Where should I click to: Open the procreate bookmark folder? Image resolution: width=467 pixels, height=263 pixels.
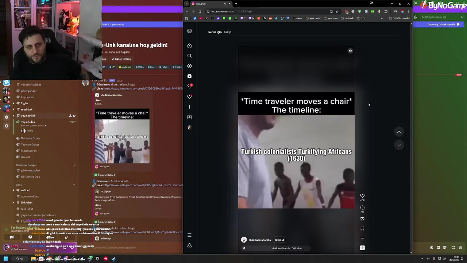331,18
